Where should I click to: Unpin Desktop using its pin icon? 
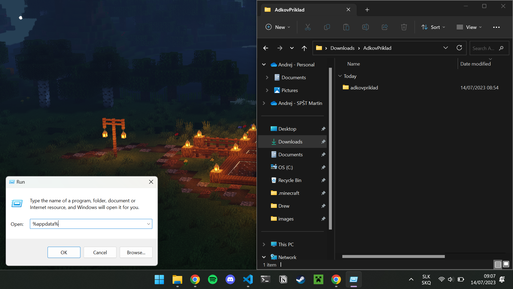coord(323,129)
